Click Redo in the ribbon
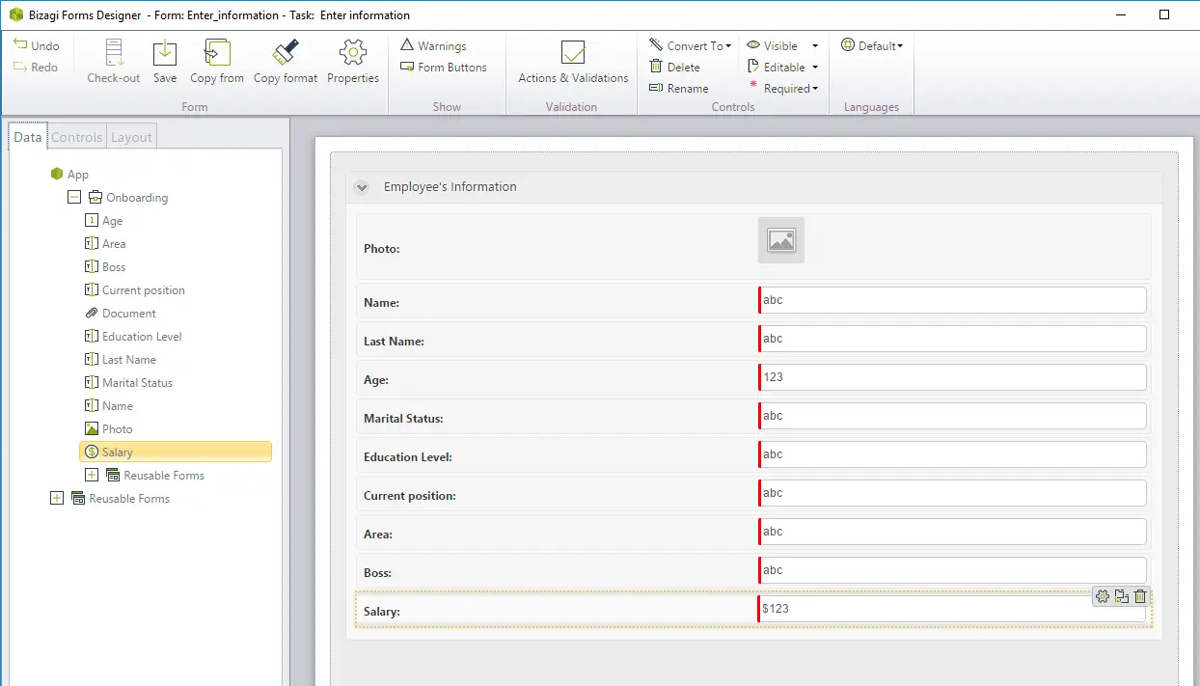The image size is (1200, 686). pyautogui.click(x=37, y=67)
